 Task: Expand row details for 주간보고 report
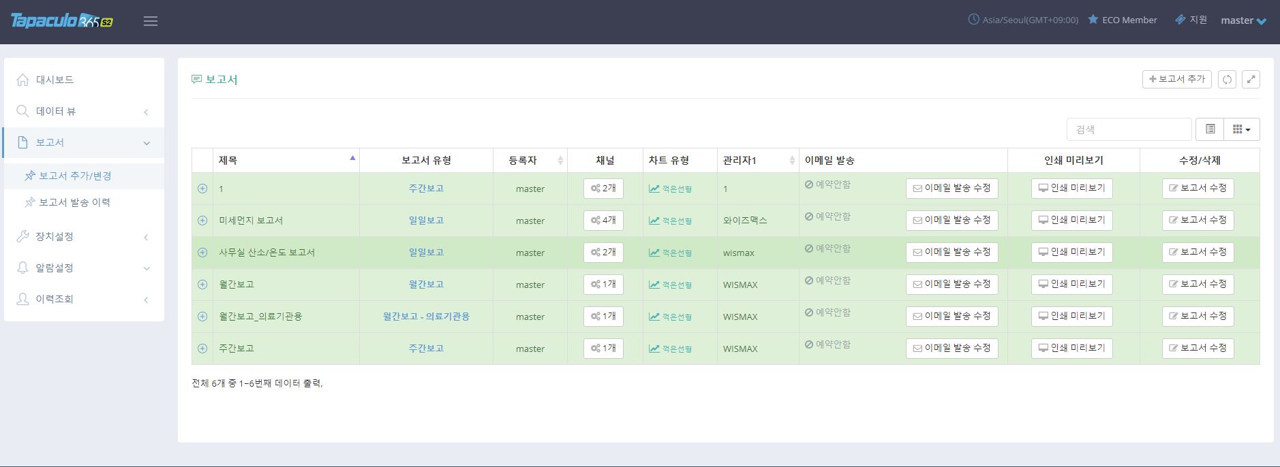click(202, 349)
